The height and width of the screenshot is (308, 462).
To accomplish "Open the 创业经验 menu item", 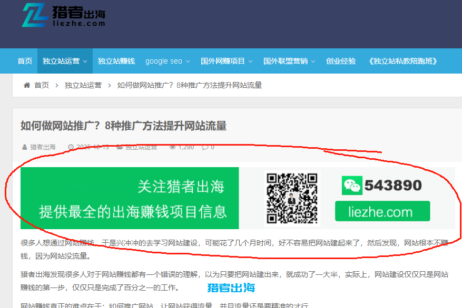I will click(x=341, y=61).
